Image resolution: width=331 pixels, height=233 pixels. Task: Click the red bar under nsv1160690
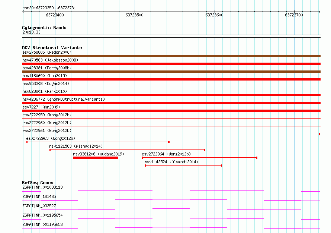(171, 79)
